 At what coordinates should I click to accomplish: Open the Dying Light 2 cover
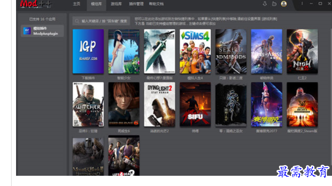(160, 105)
